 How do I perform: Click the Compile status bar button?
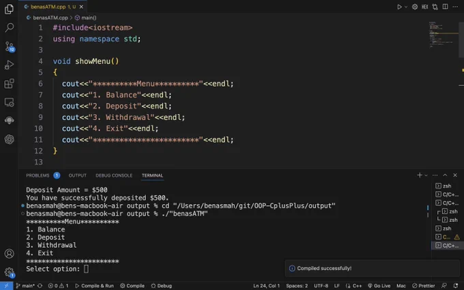[132, 286]
